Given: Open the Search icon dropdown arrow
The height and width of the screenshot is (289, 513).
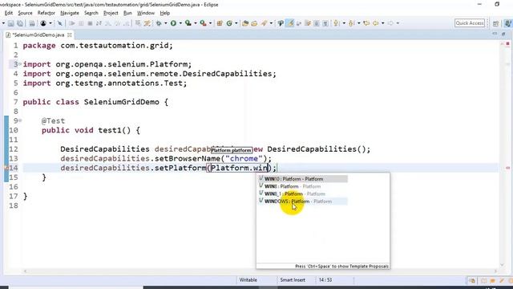Looking at the screenshot, I should click(271, 23).
